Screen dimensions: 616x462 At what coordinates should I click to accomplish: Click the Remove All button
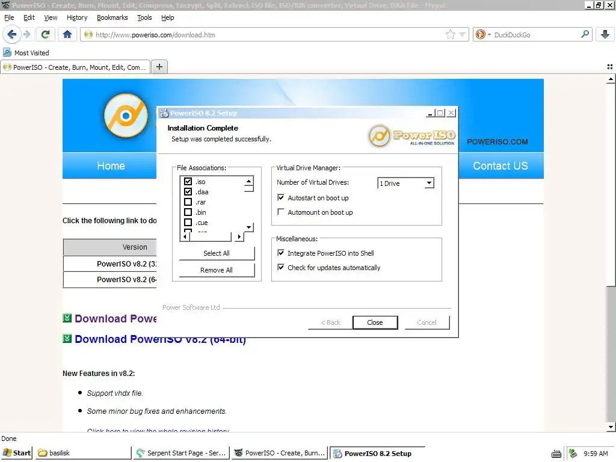217,270
